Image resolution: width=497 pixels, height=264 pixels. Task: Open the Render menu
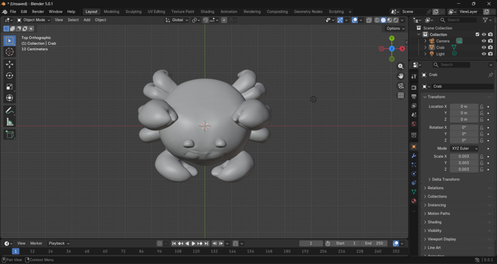point(38,12)
